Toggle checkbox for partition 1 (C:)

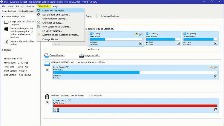141,43
